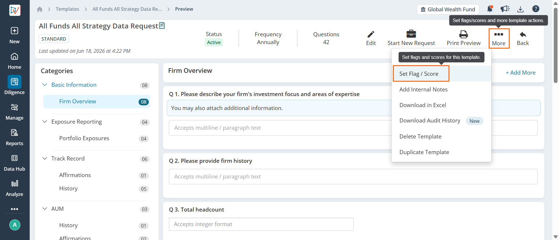Go to Home in the sidebar
This screenshot has width=559, height=240.
pos(15,61)
